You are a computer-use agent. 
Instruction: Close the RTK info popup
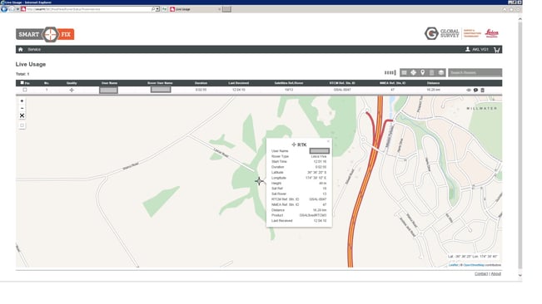(328, 141)
